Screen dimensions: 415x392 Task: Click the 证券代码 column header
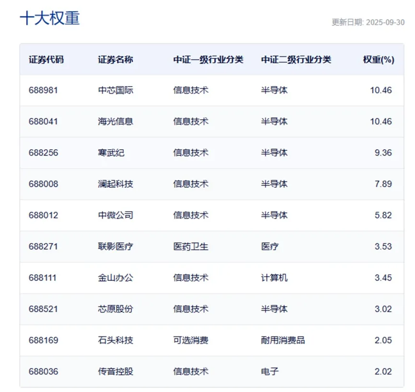[46, 59]
